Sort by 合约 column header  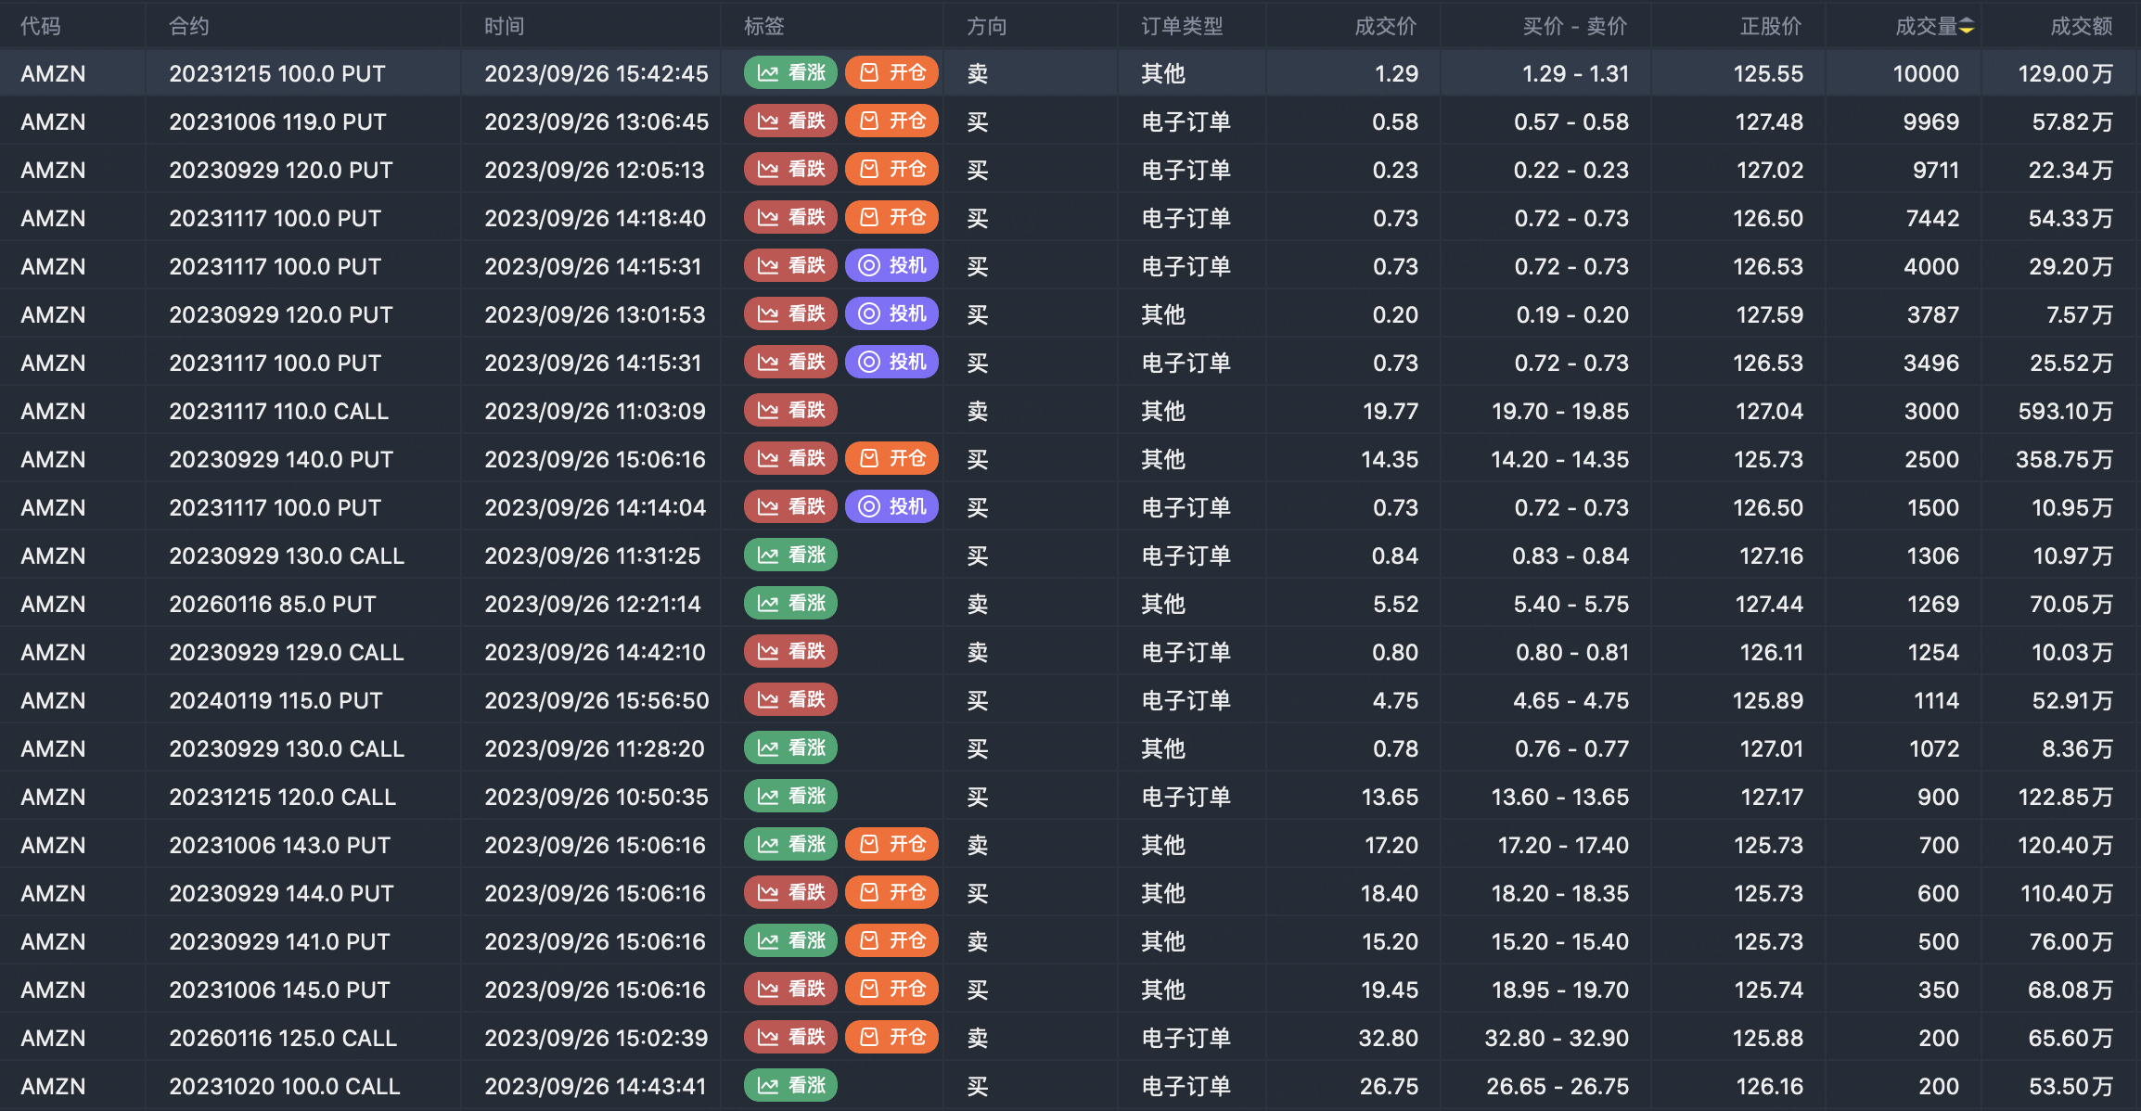[189, 26]
